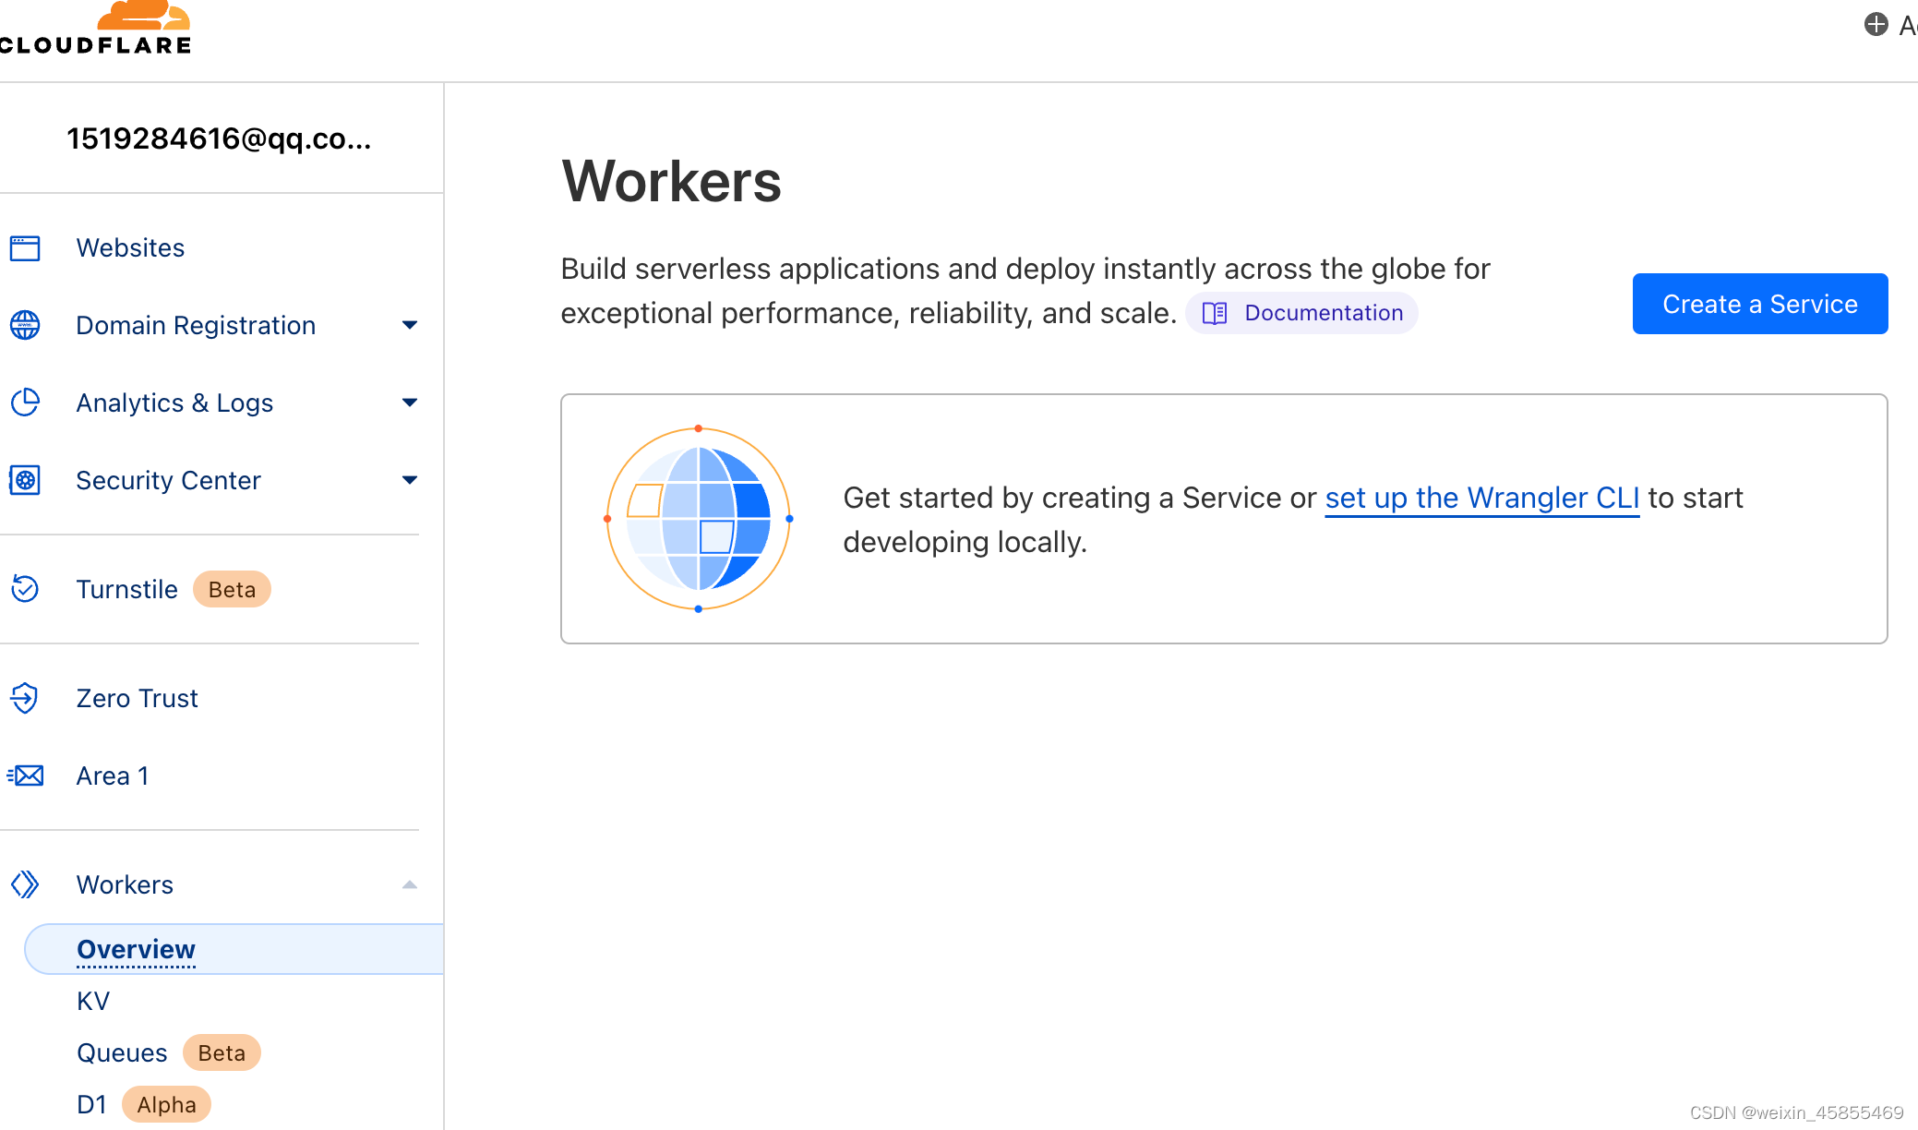Screen dimensions: 1918x1130
Task: Open the D1 Alpha submenu item
Action: pyautogui.click(x=92, y=1104)
